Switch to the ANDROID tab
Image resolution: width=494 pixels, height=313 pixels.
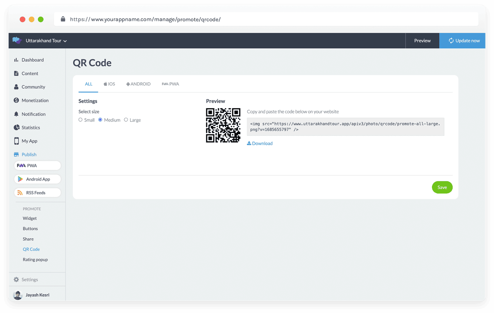(138, 84)
